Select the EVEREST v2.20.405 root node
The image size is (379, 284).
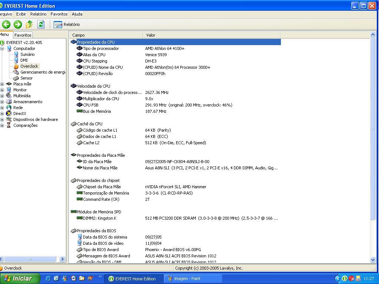coord(24,43)
